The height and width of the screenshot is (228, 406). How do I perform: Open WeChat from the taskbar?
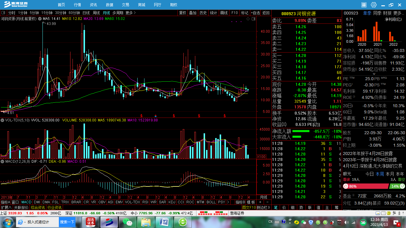tap(127, 222)
